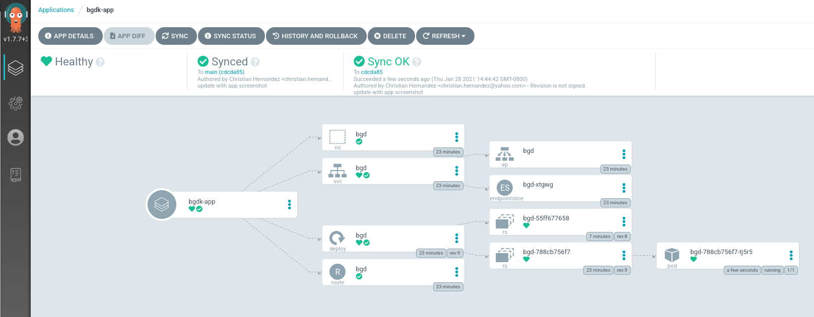Click the 7 minutes age tag

(599, 236)
